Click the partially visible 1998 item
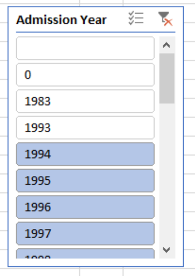Screen dimensions: 195x276 (x=85, y=253)
